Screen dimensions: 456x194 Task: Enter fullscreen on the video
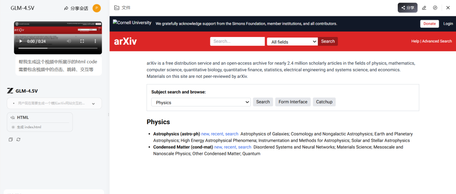click(82, 42)
